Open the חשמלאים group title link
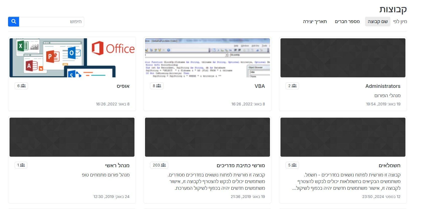The image size is (425, 209). coord(390,165)
